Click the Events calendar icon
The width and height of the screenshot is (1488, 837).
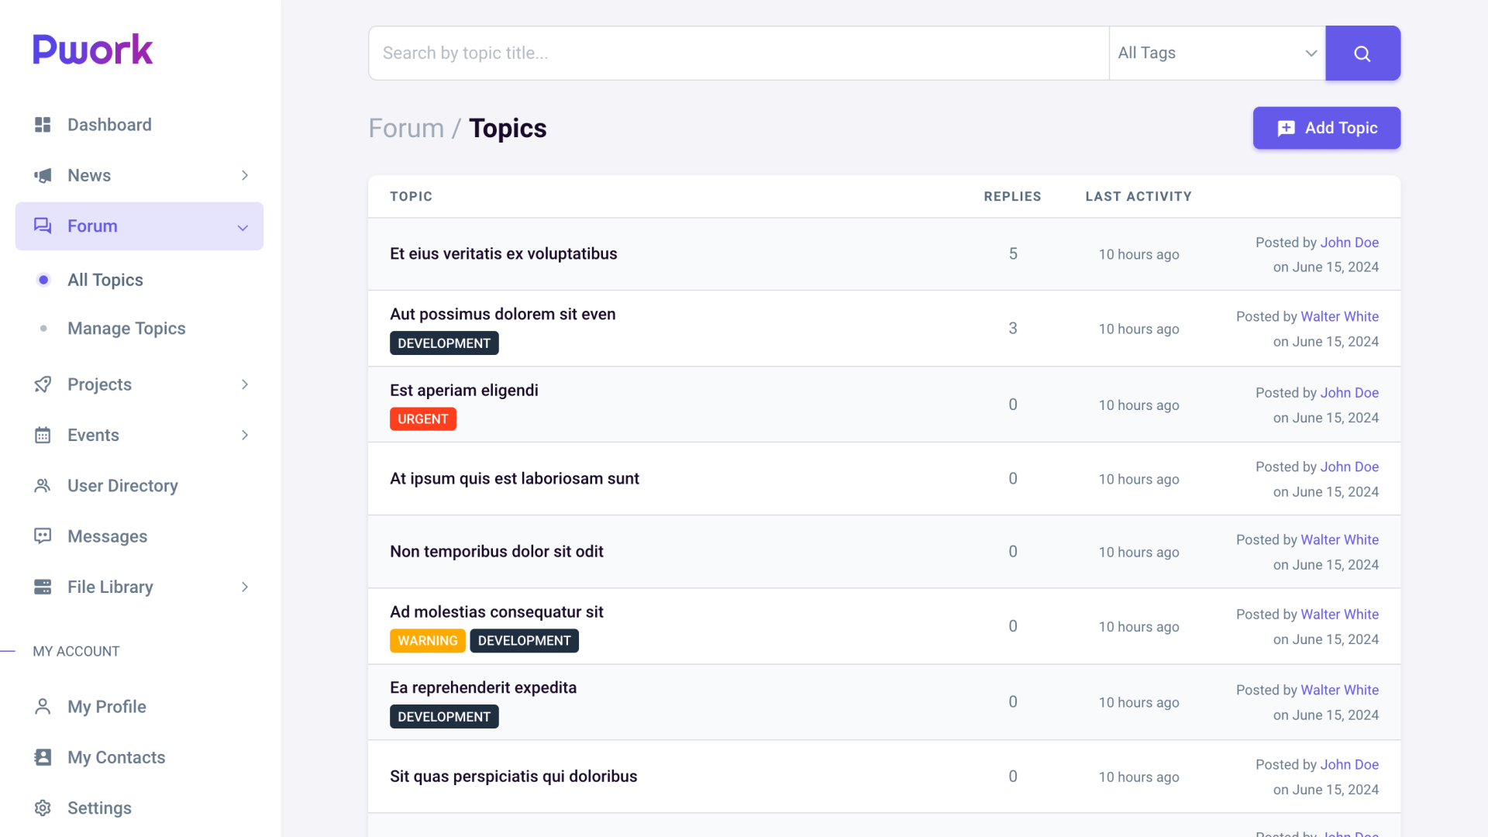click(x=43, y=435)
